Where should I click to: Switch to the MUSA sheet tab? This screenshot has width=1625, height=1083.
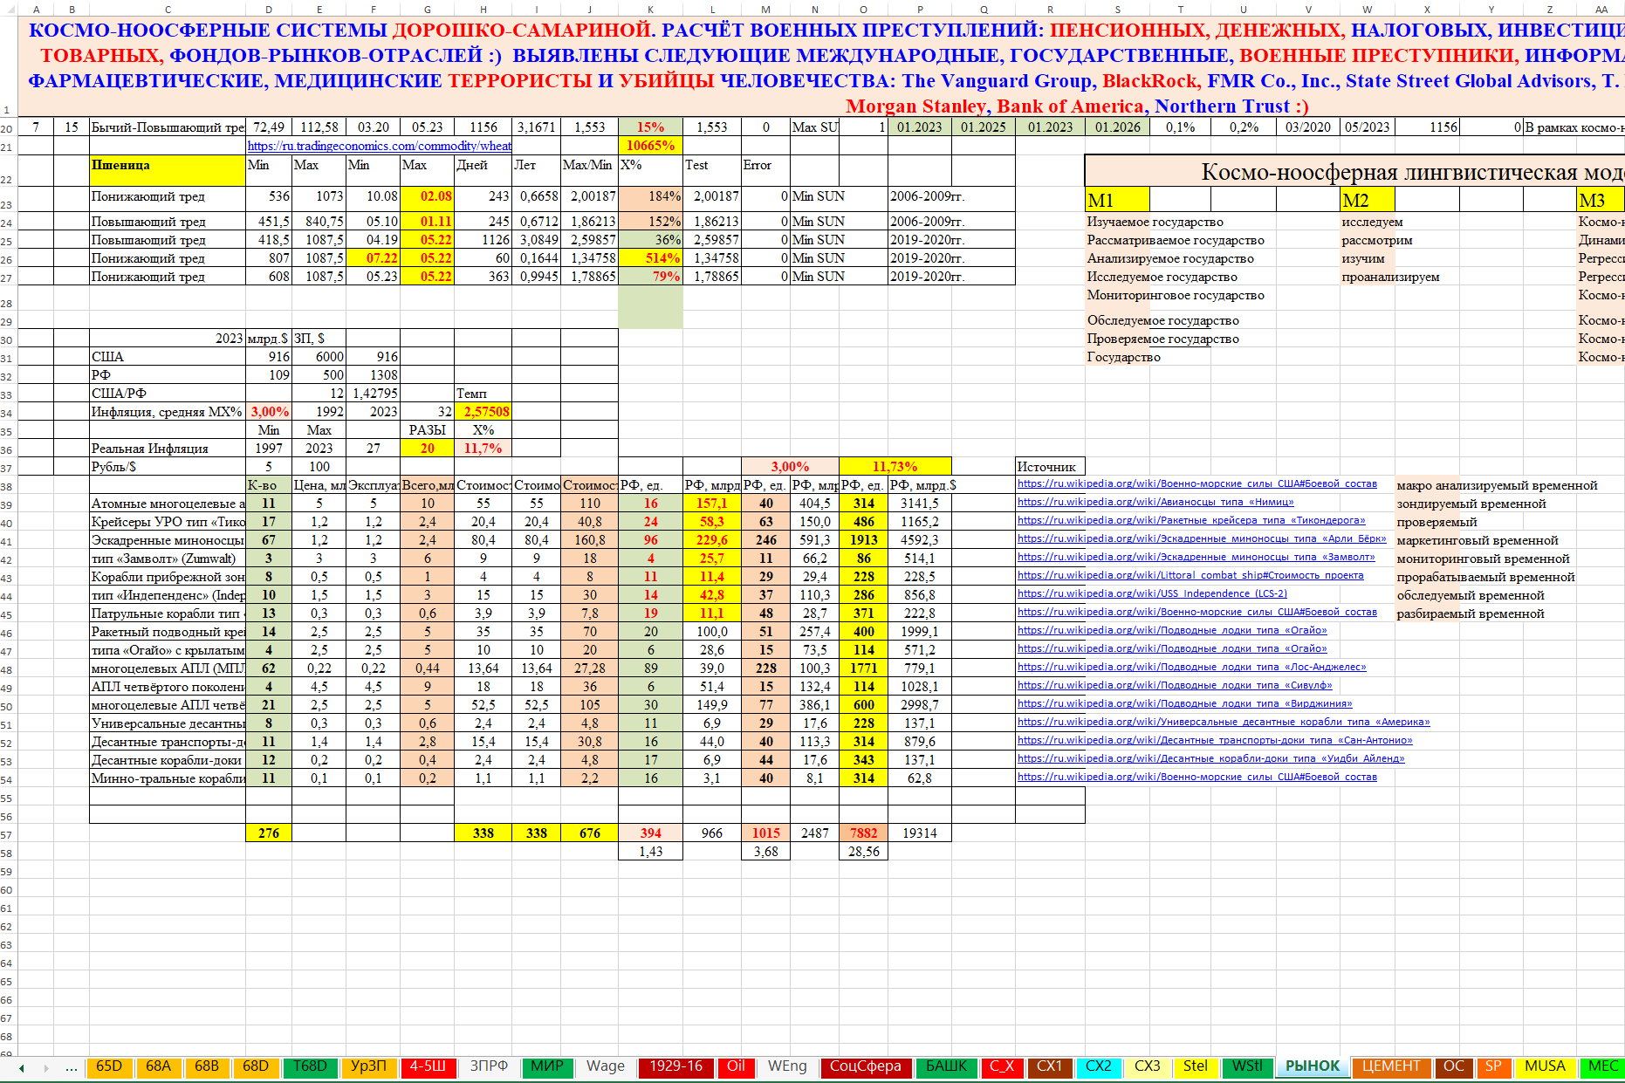click(x=1545, y=1066)
